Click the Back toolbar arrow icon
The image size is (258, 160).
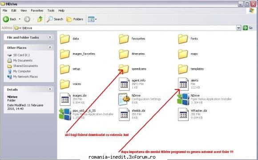tap(6, 19)
